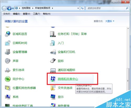Click the 显示 link
The height and width of the screenshot is (108, 131).
click(x=61, y=97)
